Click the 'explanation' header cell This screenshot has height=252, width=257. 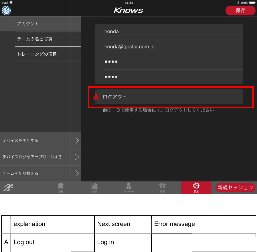52,224
